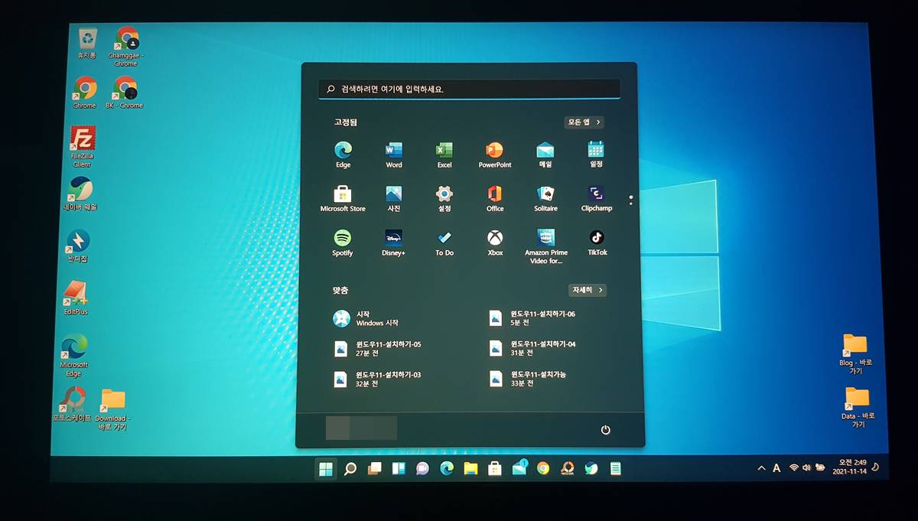Image resolution: width=918 pixels, height=521 pixels.
Task: Launch PowerPoint from pinned apps
Action: 495,155
